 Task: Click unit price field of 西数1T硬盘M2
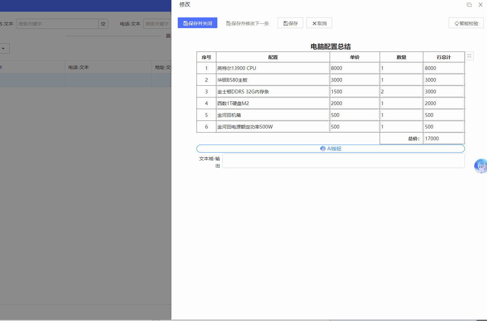pyautogui.click(x=355, y=103)
